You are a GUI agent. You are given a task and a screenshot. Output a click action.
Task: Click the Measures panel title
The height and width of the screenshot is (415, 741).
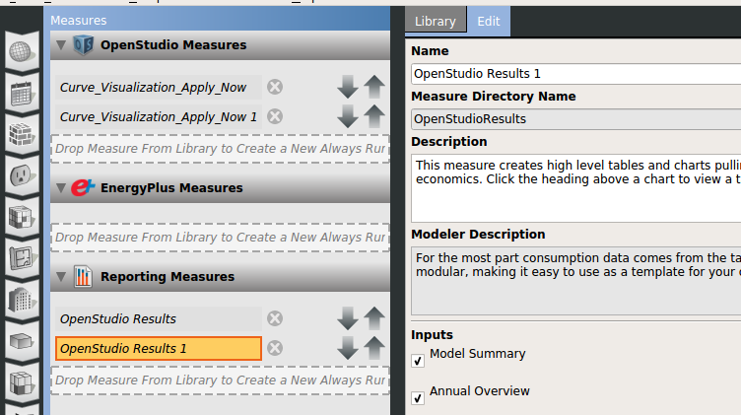click(x=79, y=21)
